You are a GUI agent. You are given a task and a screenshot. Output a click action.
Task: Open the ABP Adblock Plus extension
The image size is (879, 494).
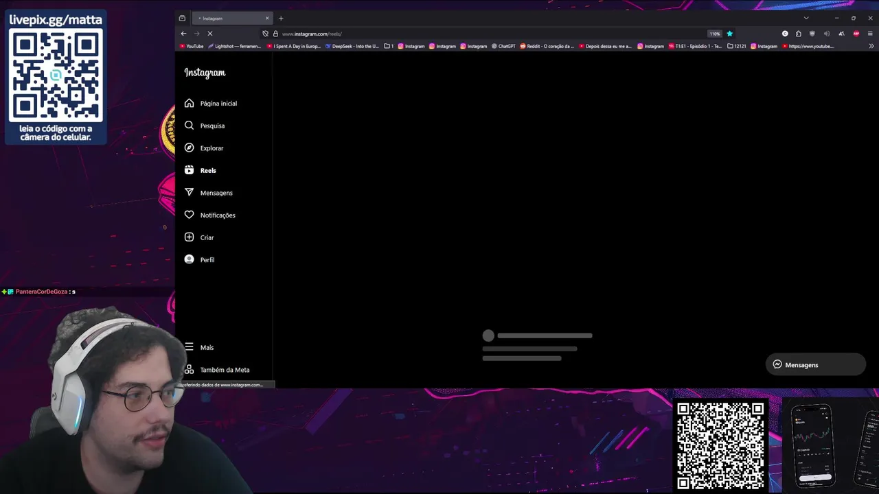856,34
